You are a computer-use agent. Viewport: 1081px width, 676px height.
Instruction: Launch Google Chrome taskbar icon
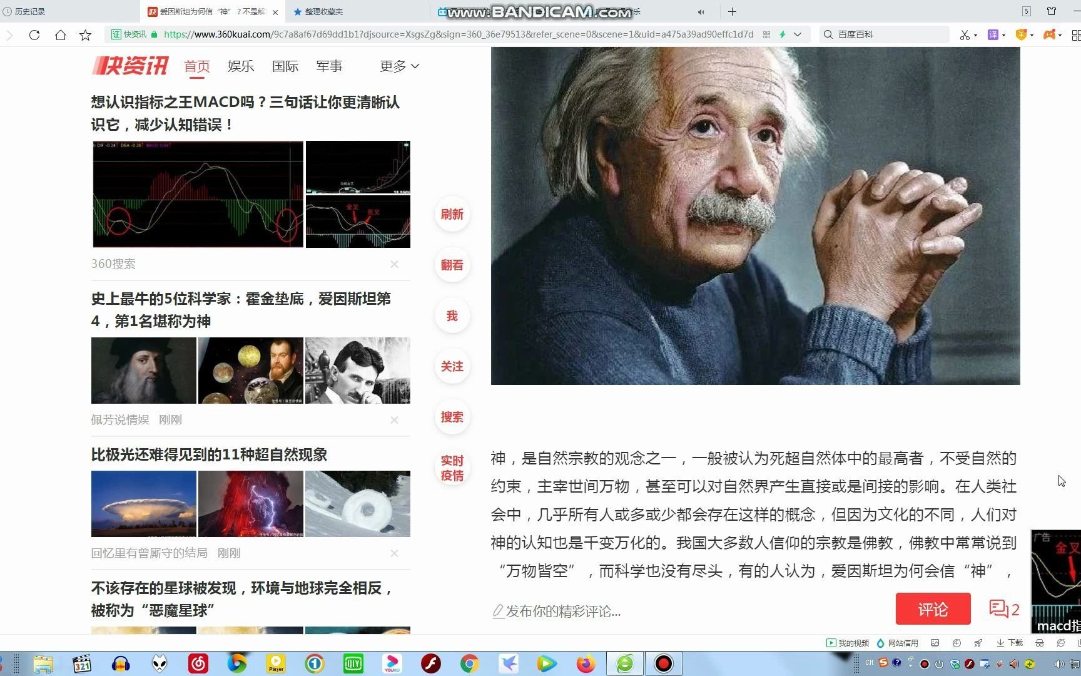[x=470, y=663]
